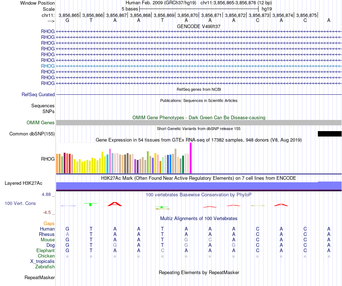The height and width of the screenshot is (286, 342).
Task: Click the Elephant species label
Action: [x=46, y=250]
